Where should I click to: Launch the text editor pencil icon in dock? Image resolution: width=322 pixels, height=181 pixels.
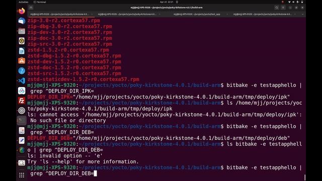coord(22,140)
